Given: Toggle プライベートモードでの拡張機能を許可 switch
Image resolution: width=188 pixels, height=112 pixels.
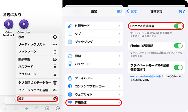Looking at the screenshot, I should coord(178,68).
